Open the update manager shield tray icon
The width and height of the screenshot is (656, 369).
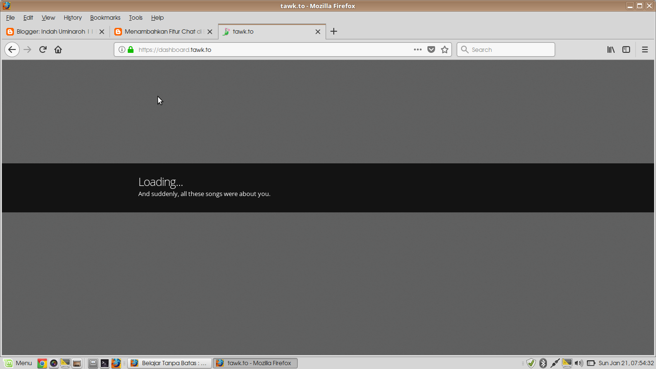531,363
